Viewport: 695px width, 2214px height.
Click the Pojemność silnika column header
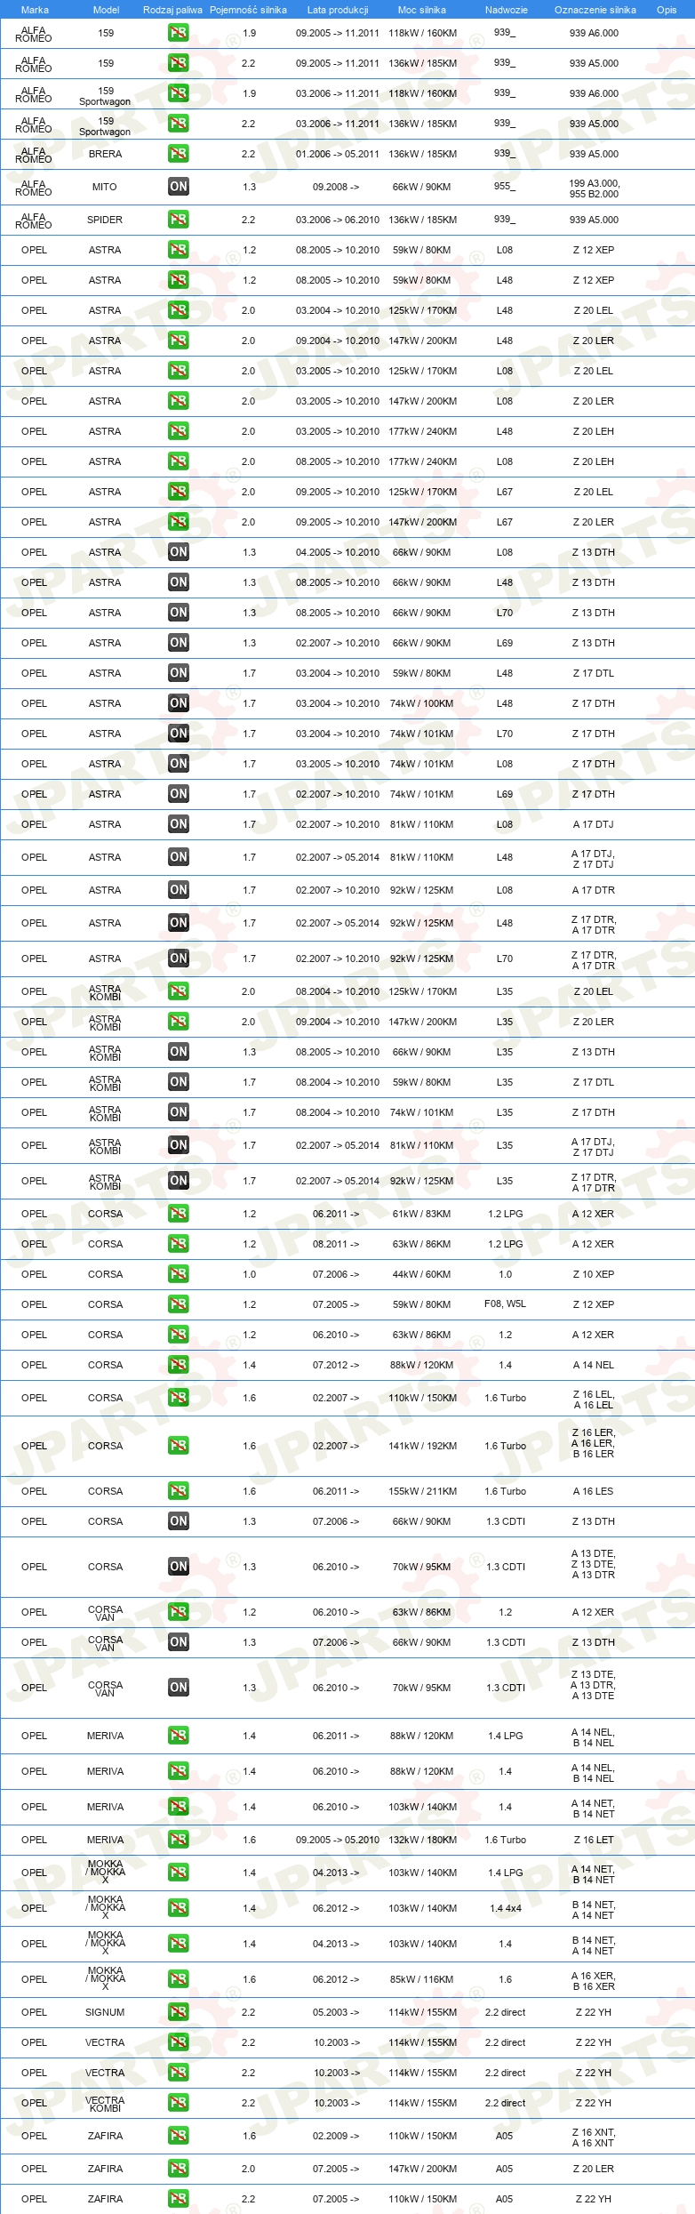248,10
